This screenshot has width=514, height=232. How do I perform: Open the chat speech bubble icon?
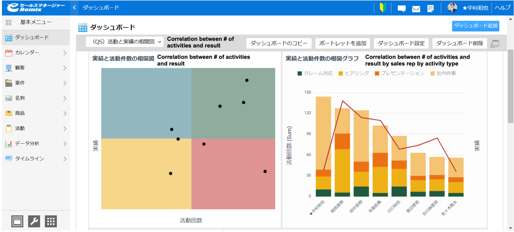click(x=401, y=8)
